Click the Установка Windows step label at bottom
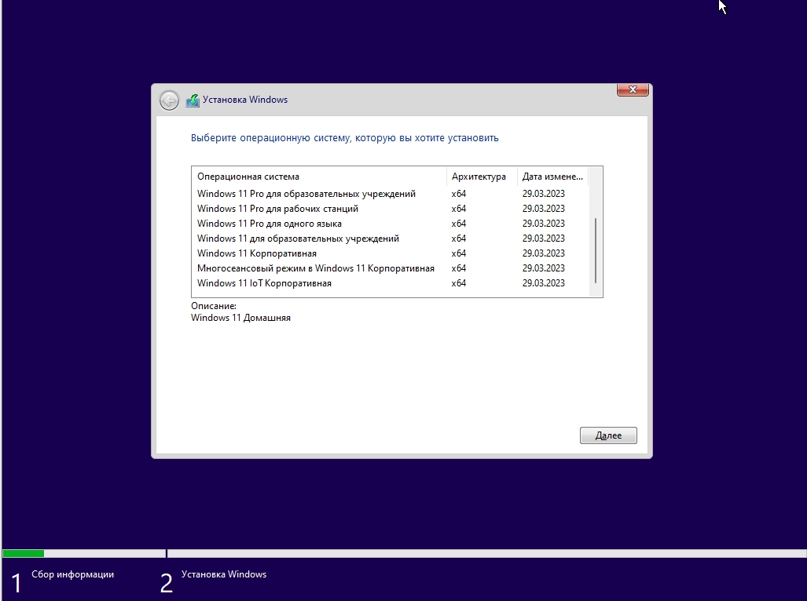 click(x=224, y=574)
